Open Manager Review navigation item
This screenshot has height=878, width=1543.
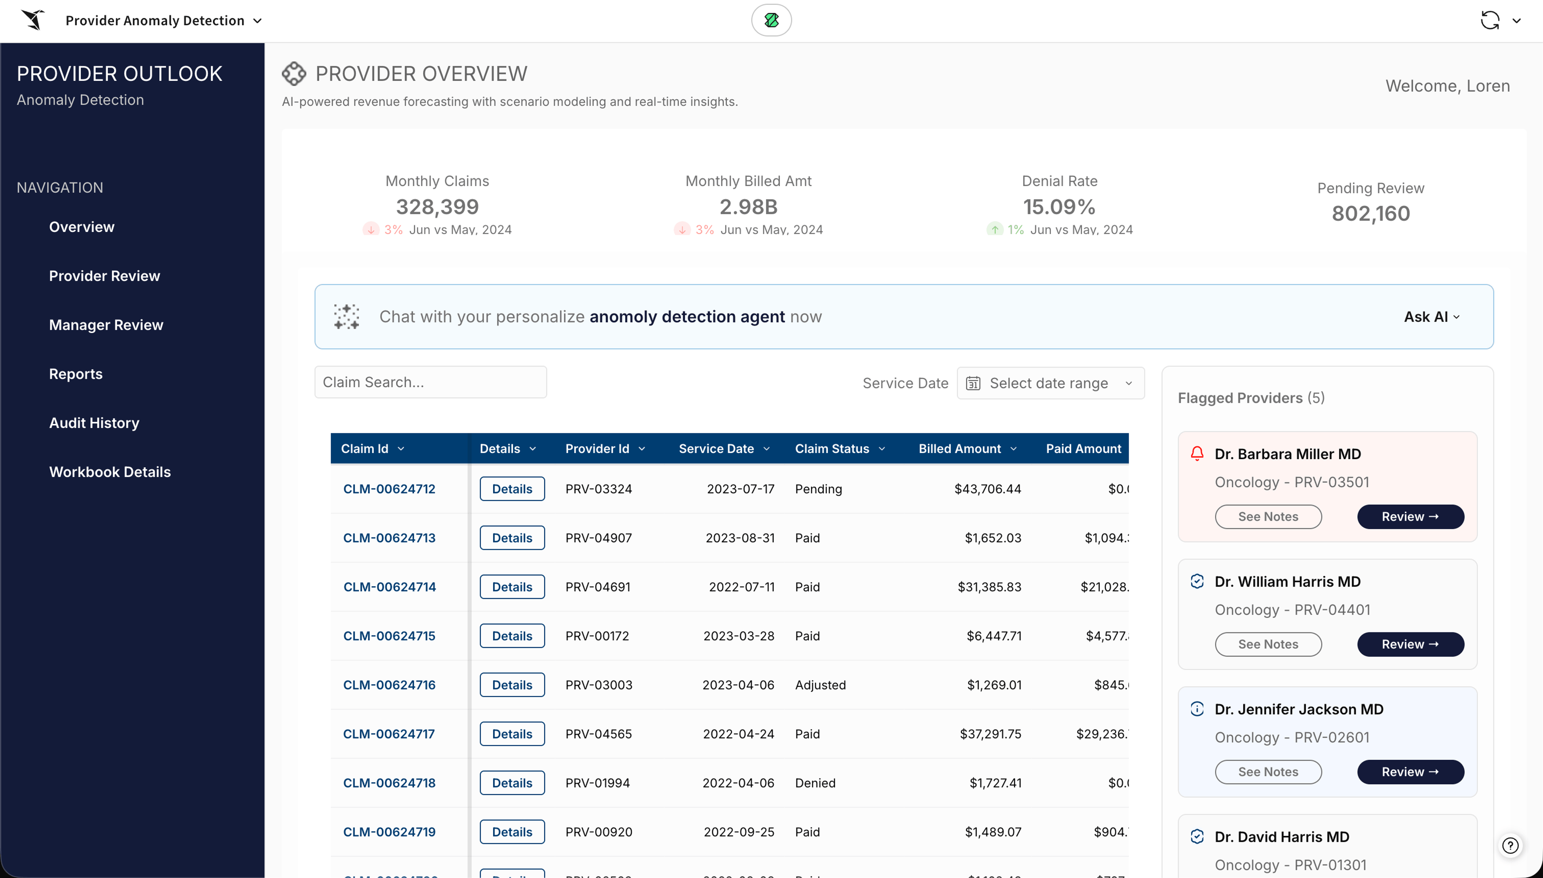[106, 325]
